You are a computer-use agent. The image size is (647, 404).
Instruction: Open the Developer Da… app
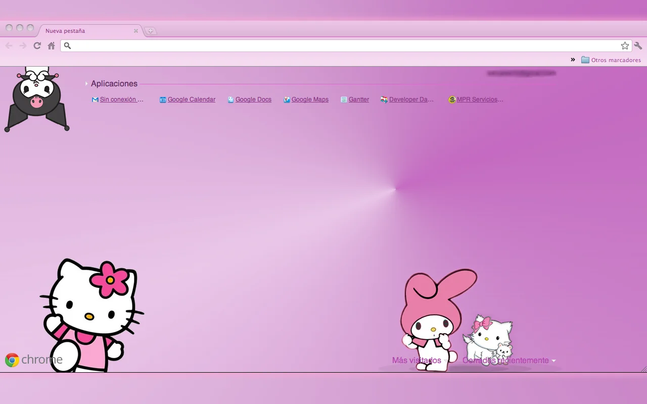click(x=407, y=99)
